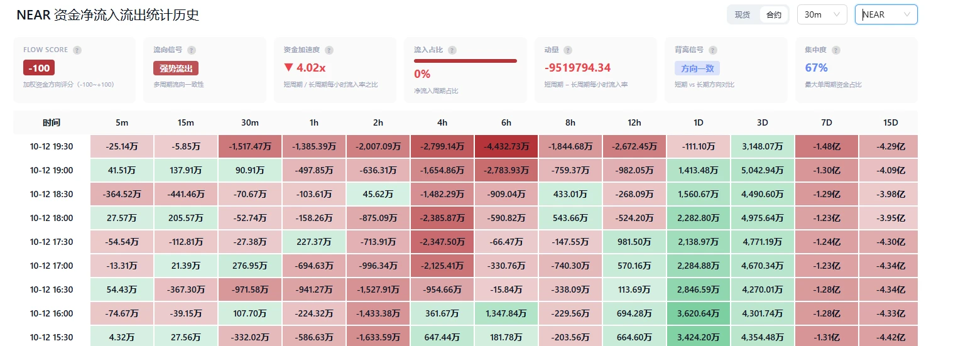Click the 强势流出 signal badge
The width and height of the screenshot is (963, 346).
(x=176, y=68)
